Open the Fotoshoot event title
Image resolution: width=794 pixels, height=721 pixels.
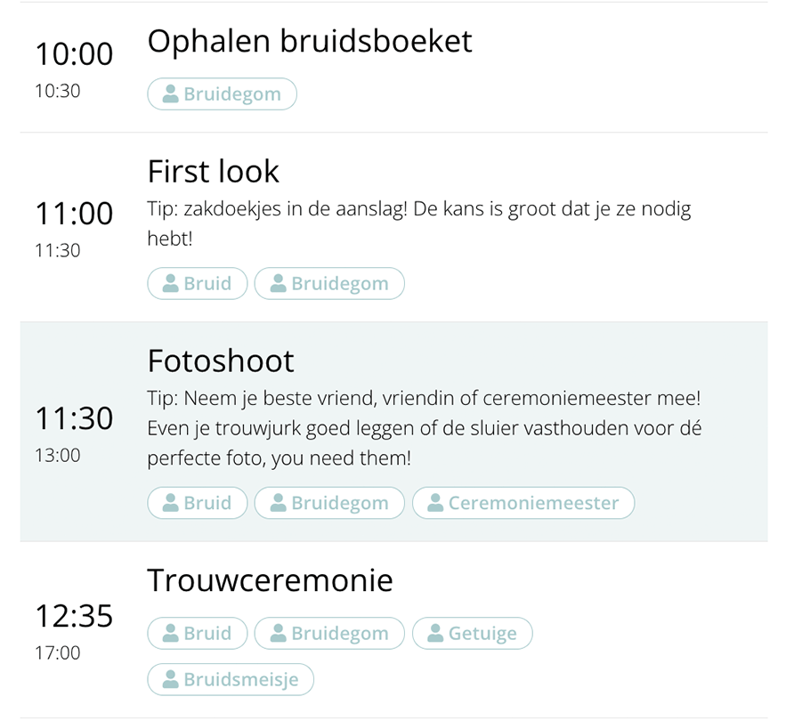[220, 360]
